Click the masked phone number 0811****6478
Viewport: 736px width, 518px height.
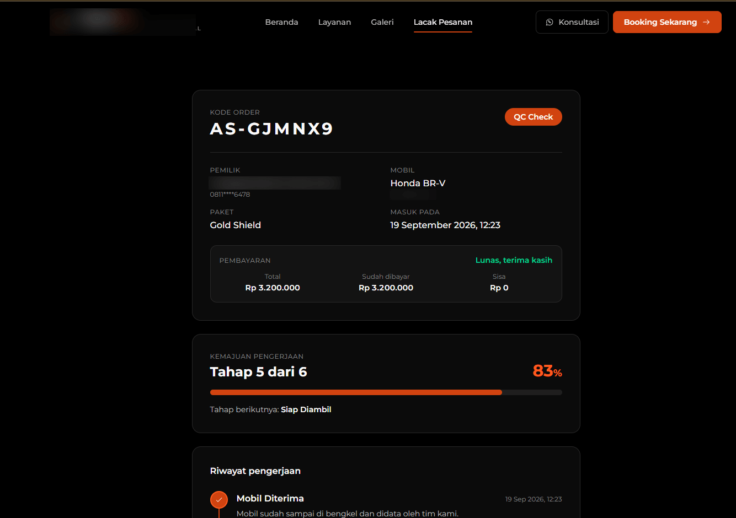click(x=230, y=195)
